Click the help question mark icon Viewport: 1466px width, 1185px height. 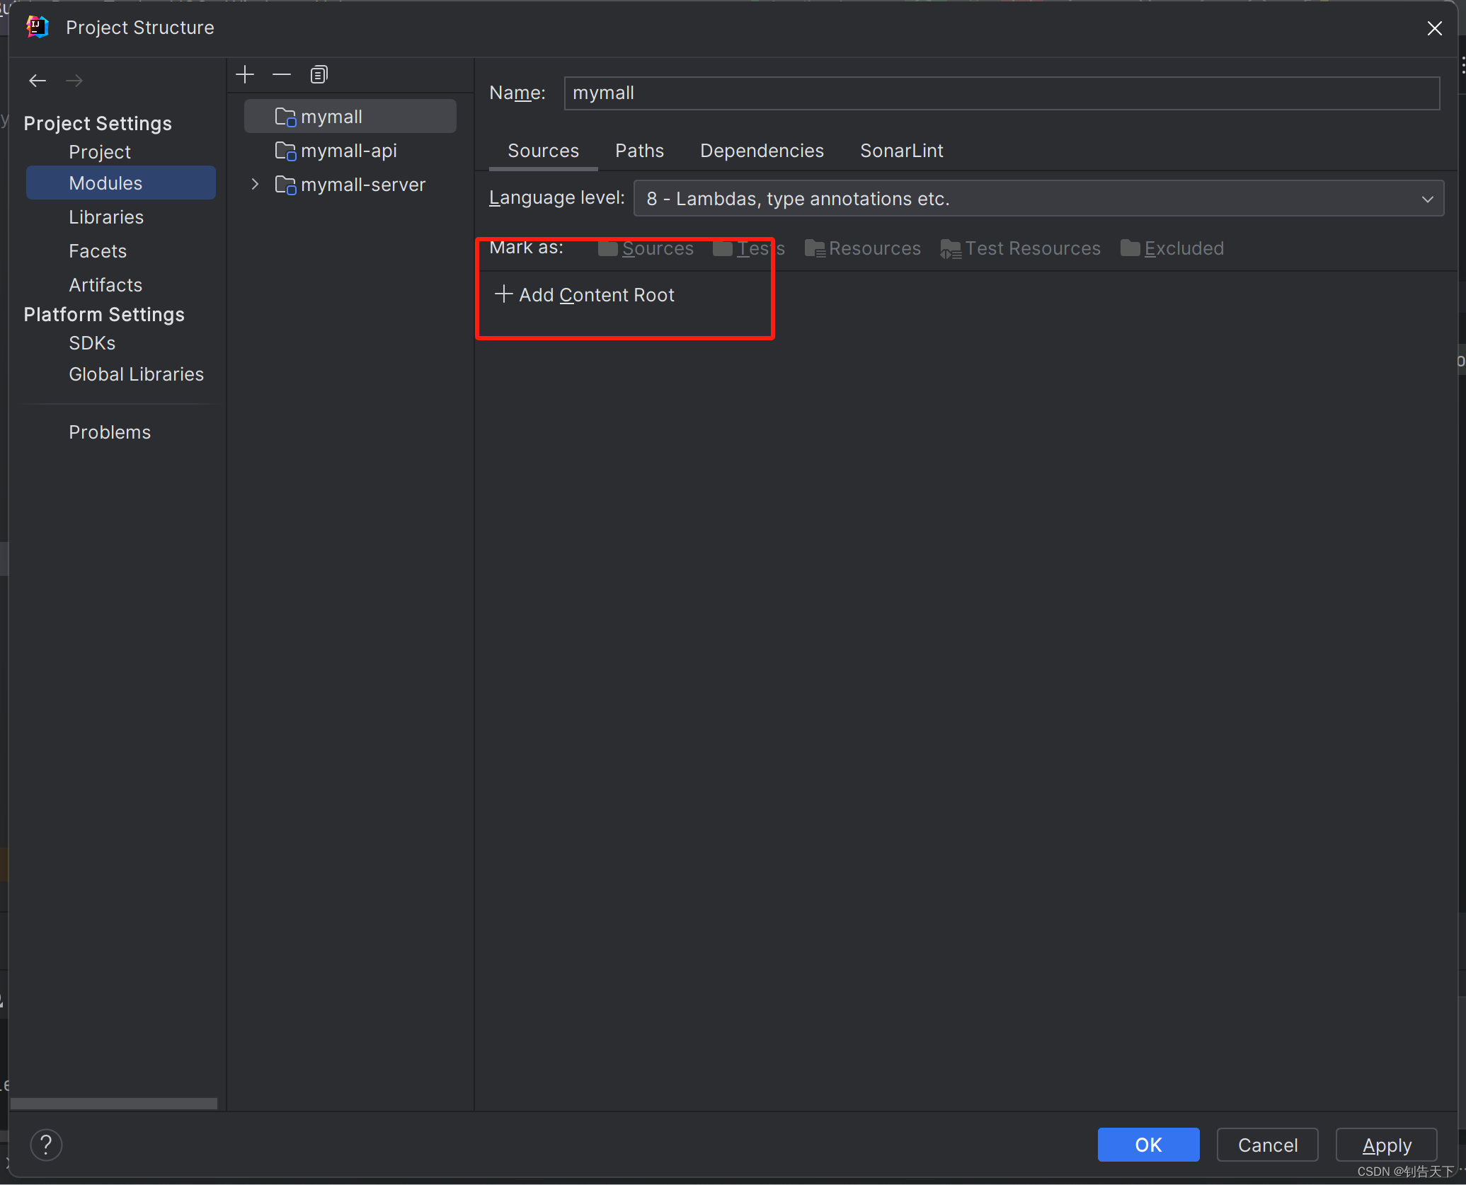pos(46,1145)
